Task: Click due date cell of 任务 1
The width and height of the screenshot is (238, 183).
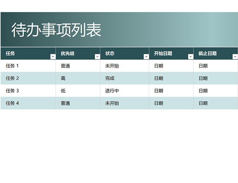Action: tap(215, 66)
